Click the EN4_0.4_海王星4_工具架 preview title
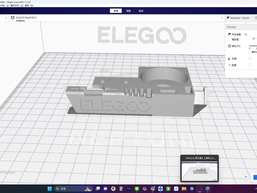 (201, 158)
